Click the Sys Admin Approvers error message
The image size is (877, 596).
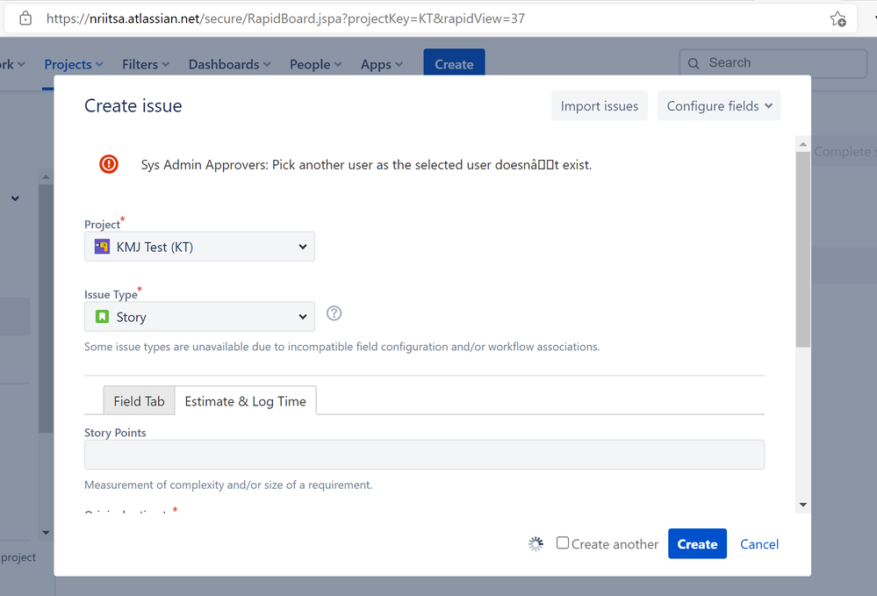point(366,165)
